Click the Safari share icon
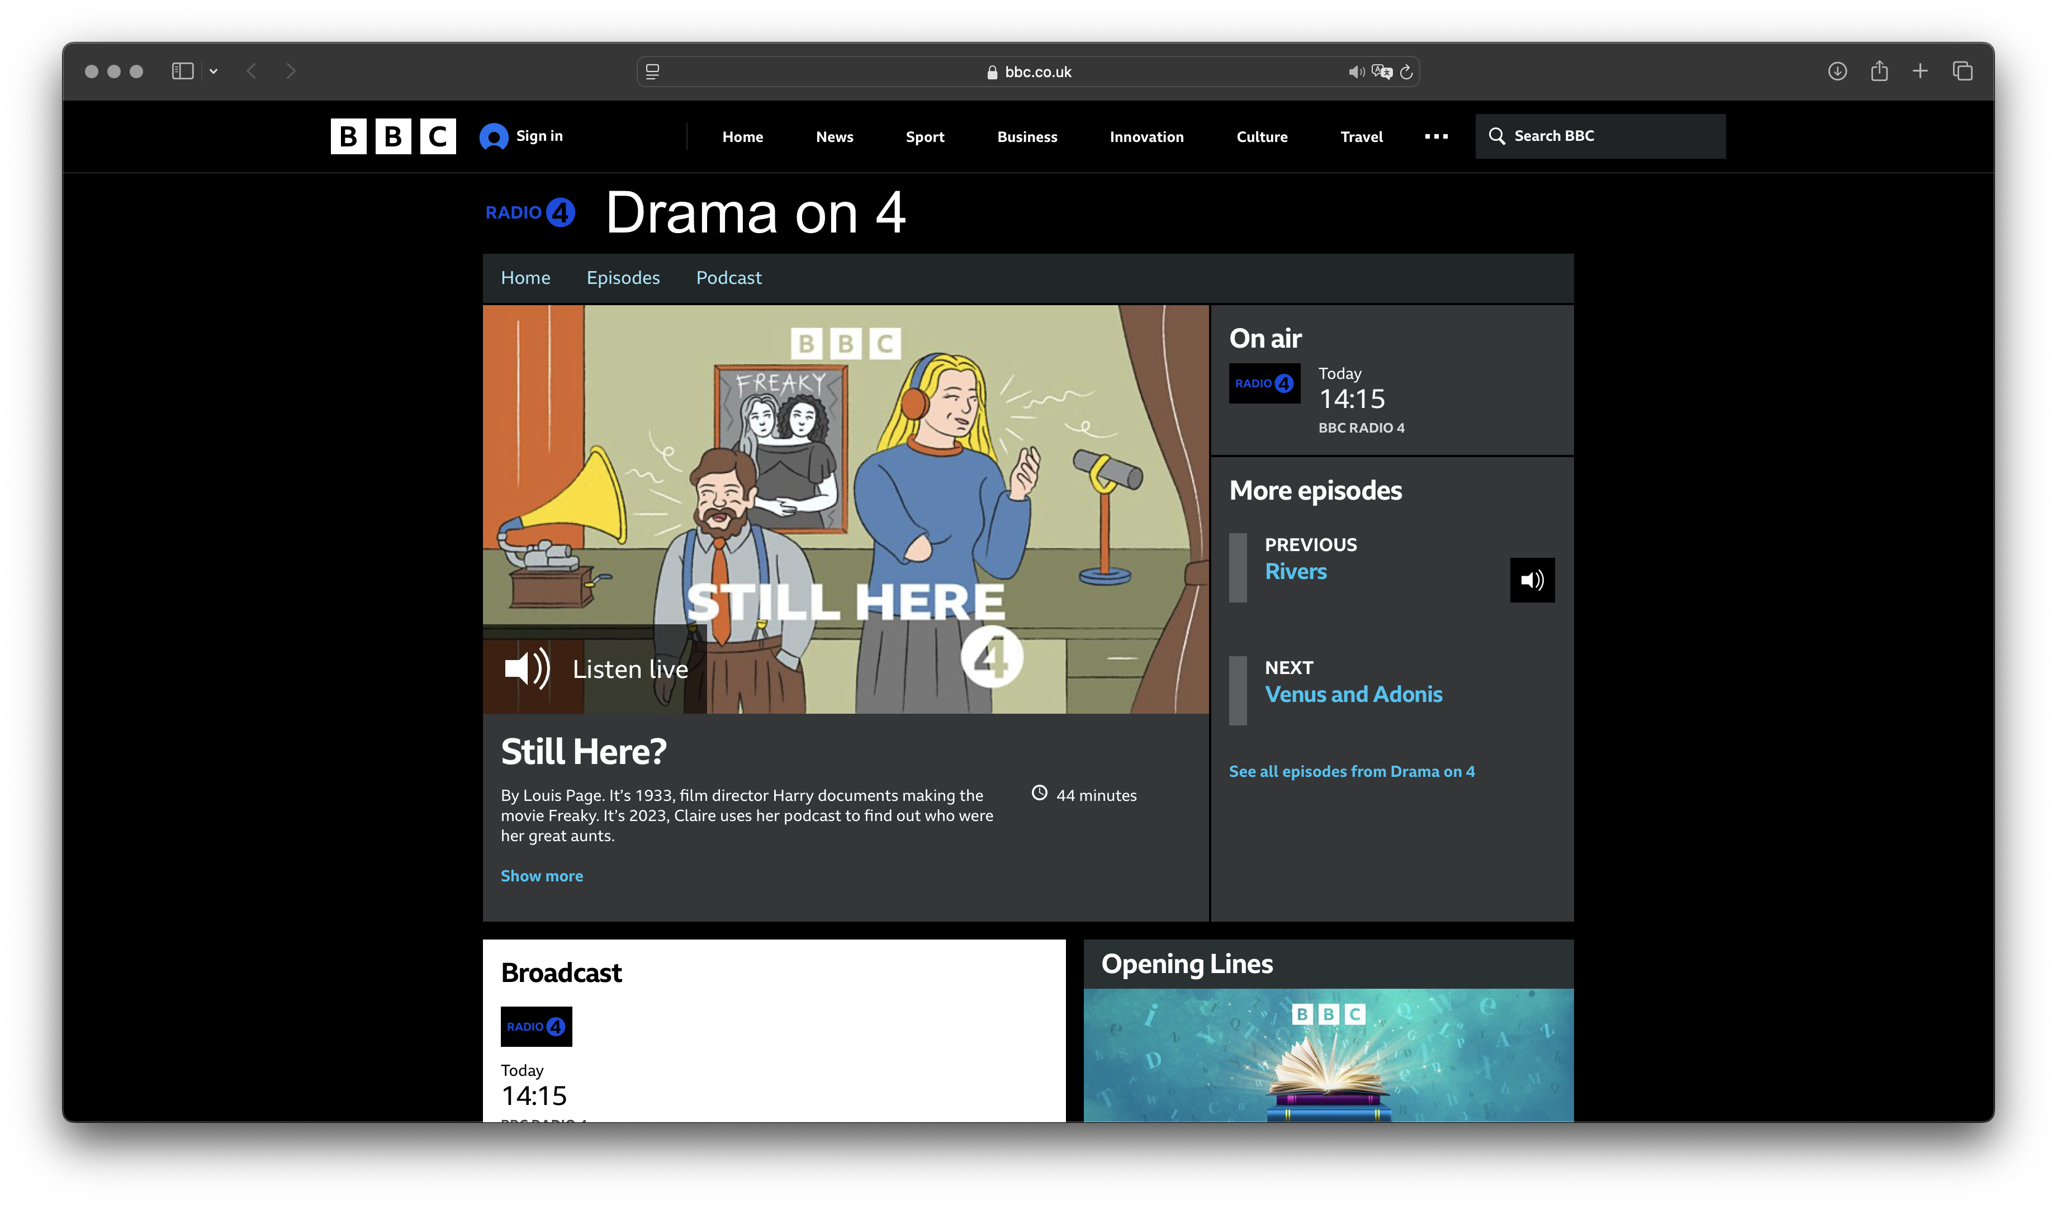This screenshot has height=1205, width=2057. pos(1879,71)
